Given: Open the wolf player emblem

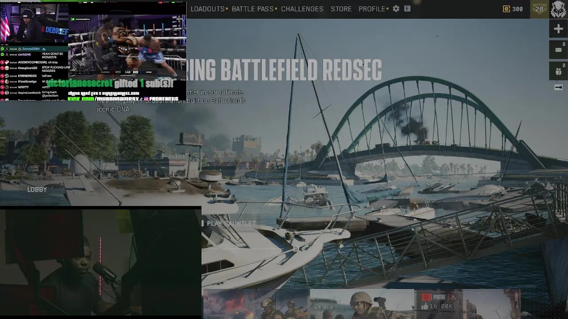Looking at the screenshot, I should (558, 9).
